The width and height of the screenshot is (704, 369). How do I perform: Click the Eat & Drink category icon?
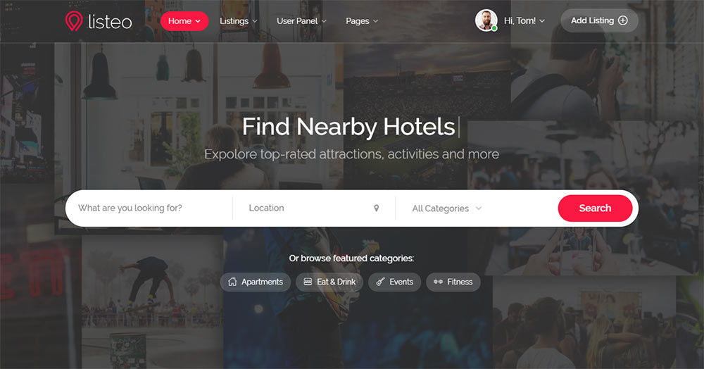(x=308, y=282)
